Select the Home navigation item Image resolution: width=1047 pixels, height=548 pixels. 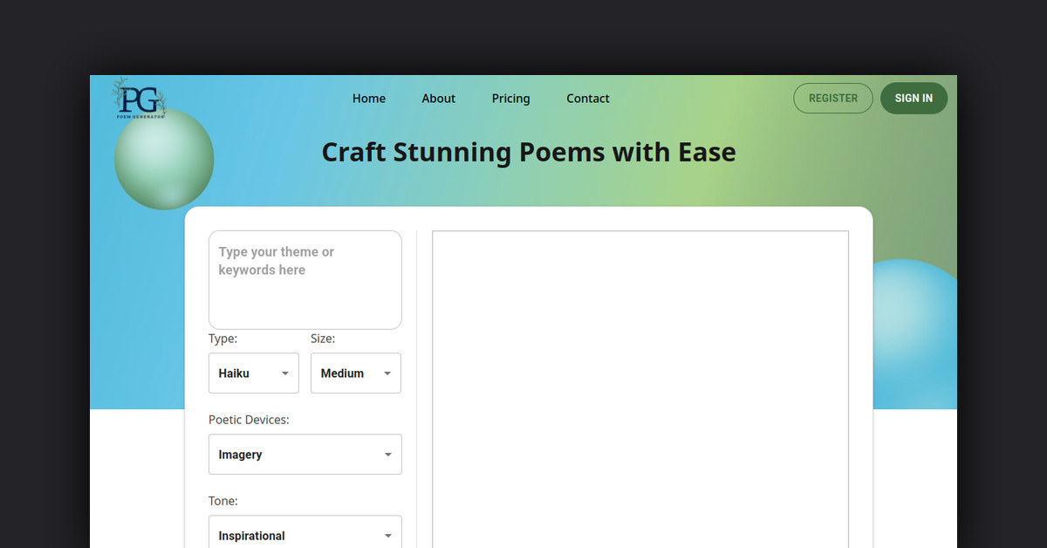368,98
